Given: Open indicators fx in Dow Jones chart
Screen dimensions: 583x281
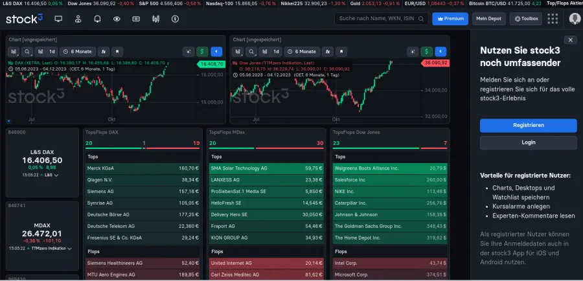Looking at the screenshot, I should coord(328,52).
